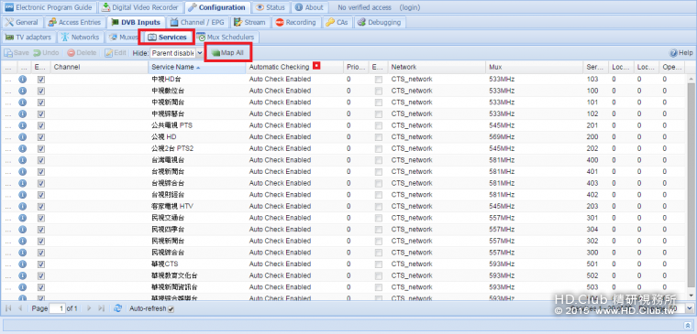Switch to the Stream tab
Screen dimensions: 697x334
point(249,22)
